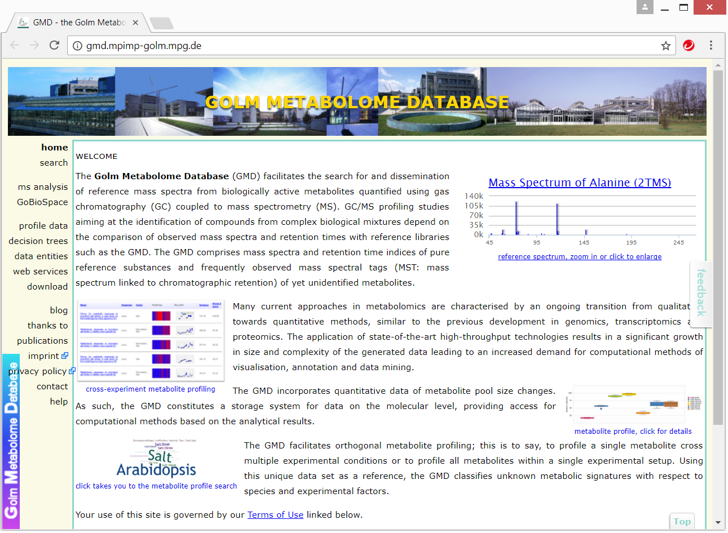Open contact in sidebar

pos(52,387)
